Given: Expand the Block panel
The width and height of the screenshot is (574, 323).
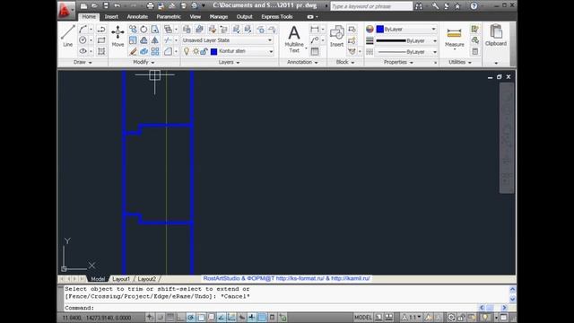Looking at the screenshot, I should pos(345,62).
